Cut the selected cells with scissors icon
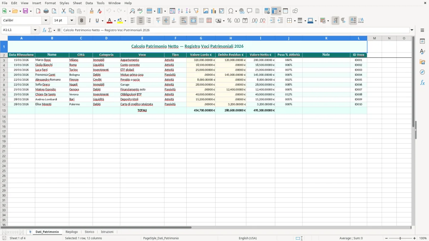Viewport: 429px width, 241px height. pyautogui.click(x=64, y=11)
